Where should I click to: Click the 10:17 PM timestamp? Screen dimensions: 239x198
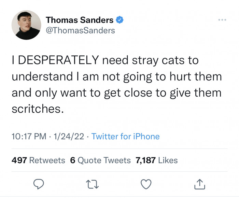(29, 137)
